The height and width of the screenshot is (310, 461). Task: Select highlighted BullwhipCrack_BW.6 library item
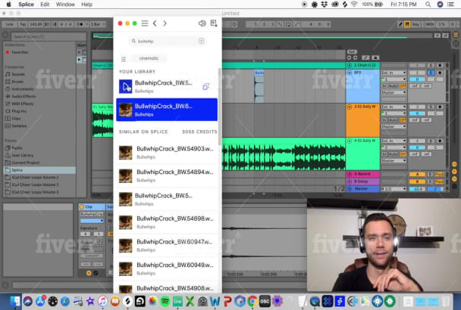(x=167, y=110)
